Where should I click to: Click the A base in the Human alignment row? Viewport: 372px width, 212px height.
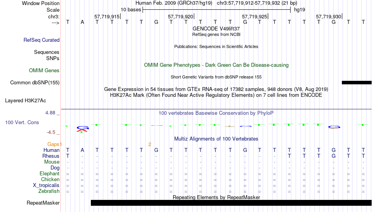pos(82,150)
